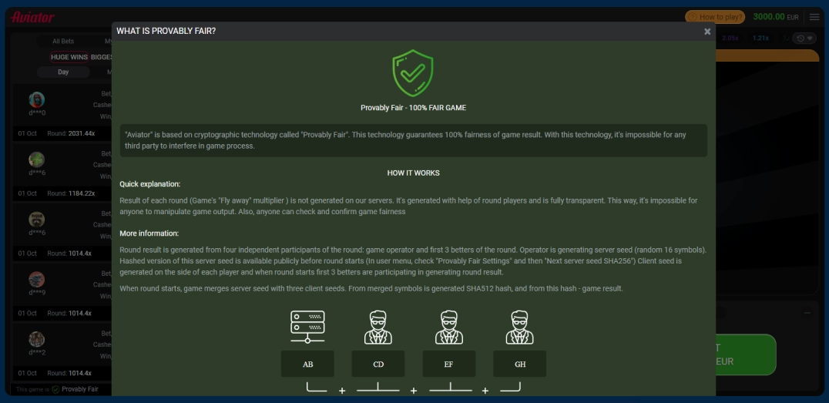Click the 3000.00 EUR balance
Screen dimensions: 829x403
pyautogui.click(x=776, y=17)
